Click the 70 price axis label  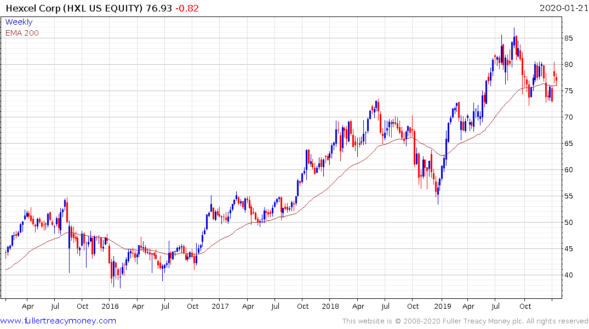(568, 117)
